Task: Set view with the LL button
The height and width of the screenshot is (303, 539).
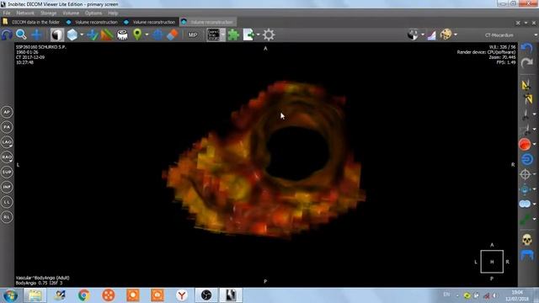Action: 7,202
